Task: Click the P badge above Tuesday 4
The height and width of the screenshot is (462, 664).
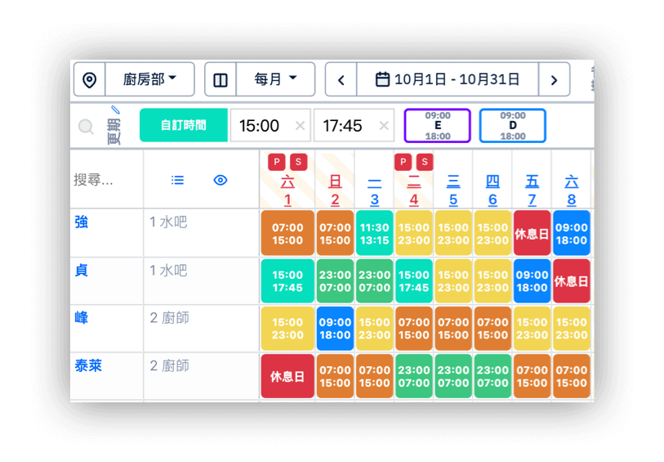Action: (x=403, y=162)
